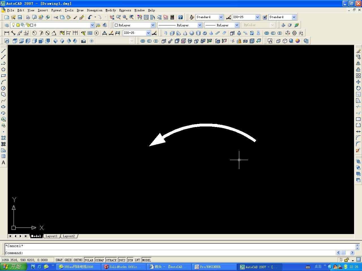Toggle POLAR tracking in status bar

89,260
